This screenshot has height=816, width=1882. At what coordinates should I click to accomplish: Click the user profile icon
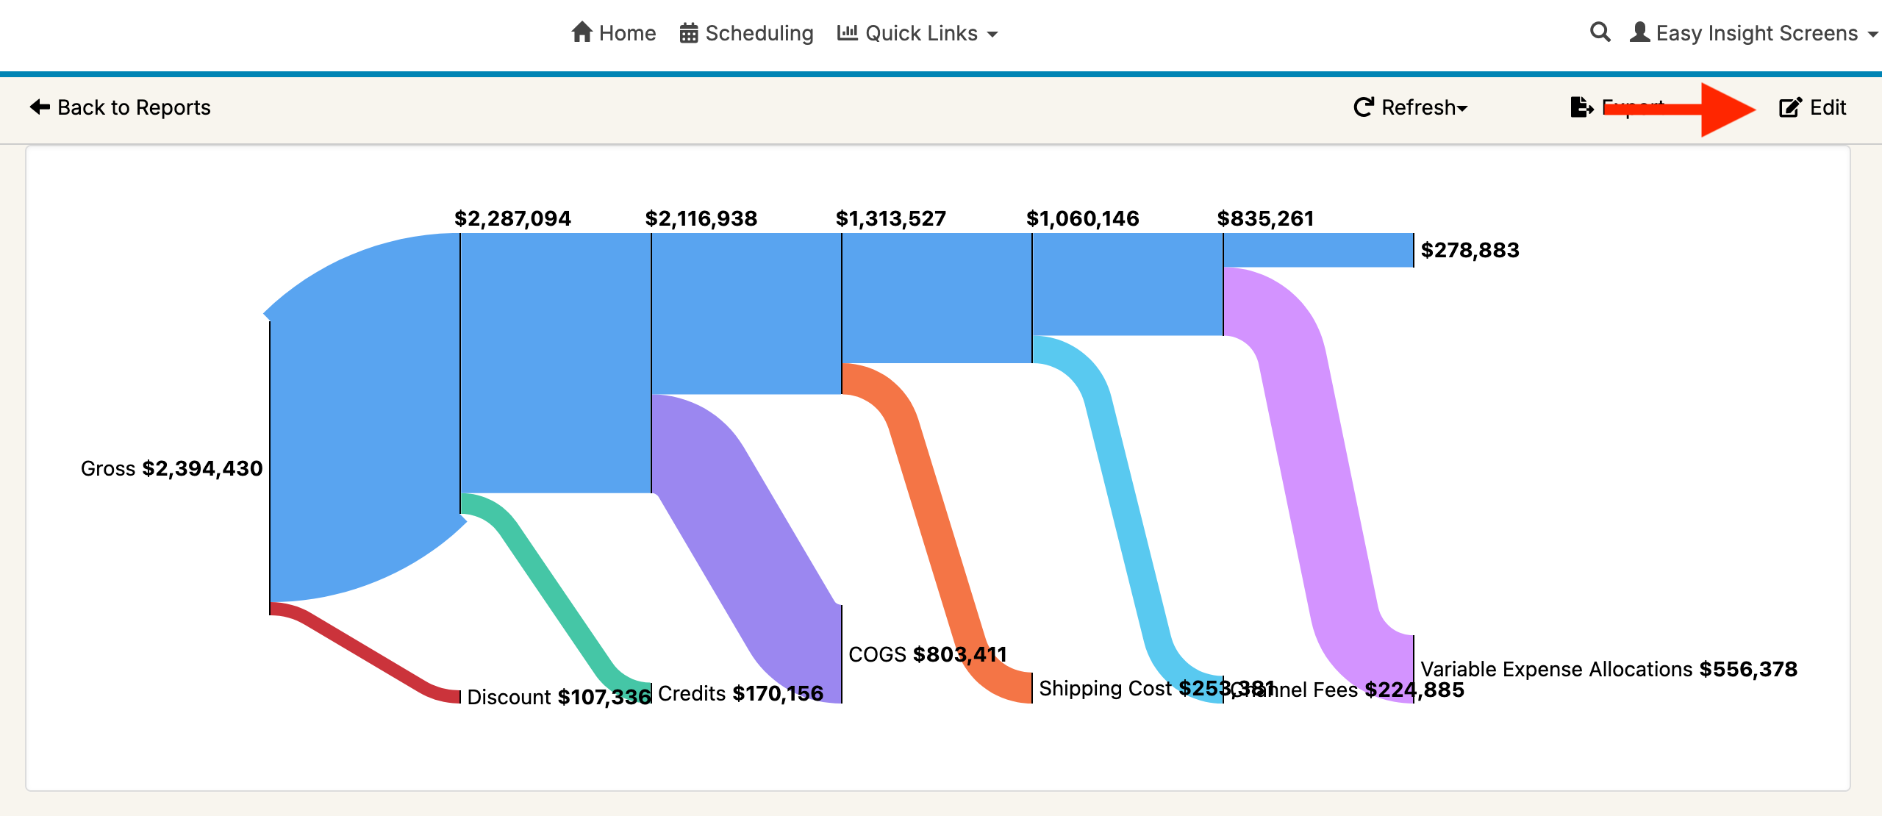click(x=1639, y=32)
